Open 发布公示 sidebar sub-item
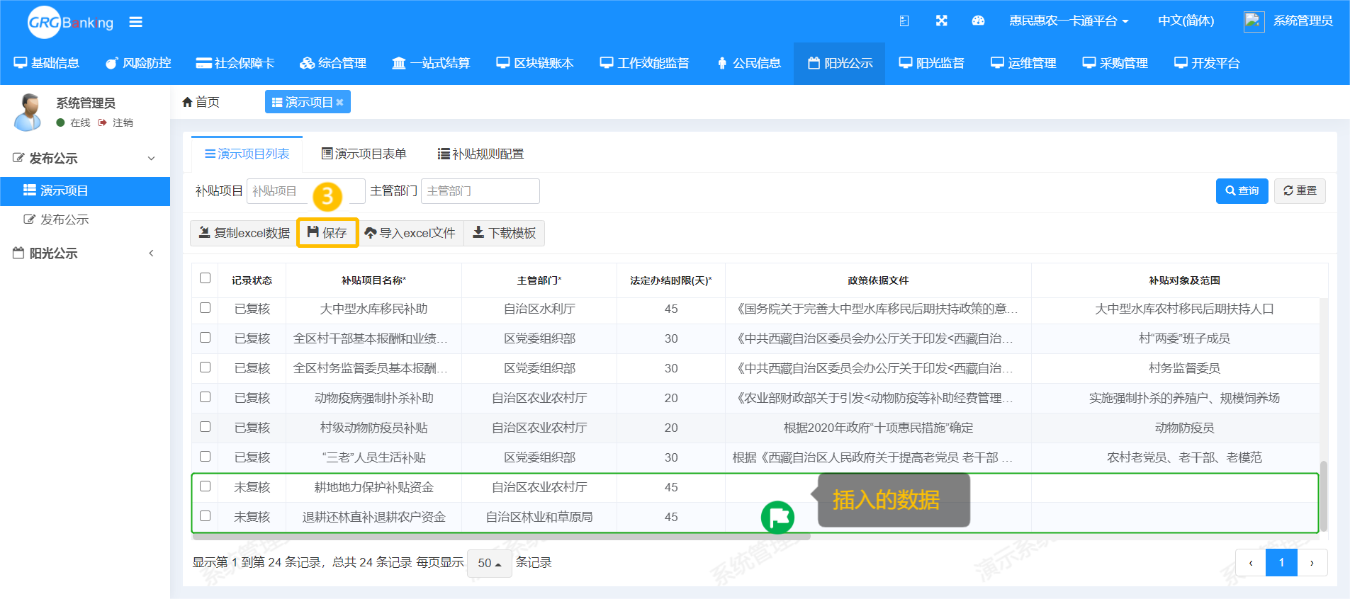Viewport: 1350px width, 599px height. tap(85, 219)
